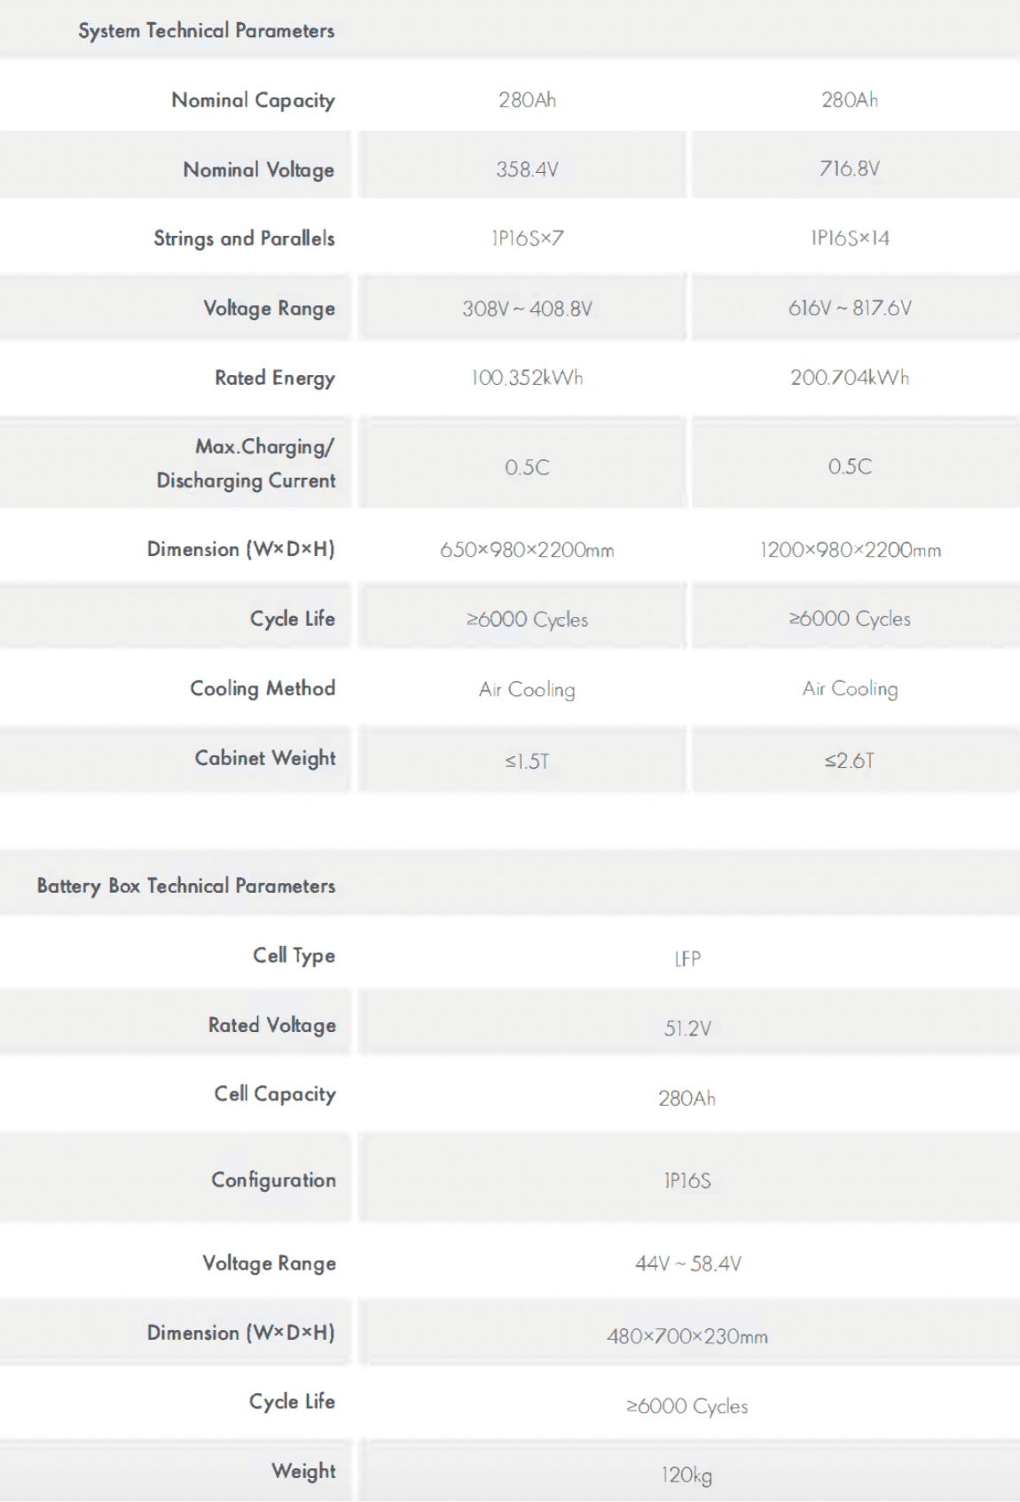This screenshot has height=1502, width=1020.
Task: Click the Max.Charging/Discharging Current label
Action: pos(247,463)
